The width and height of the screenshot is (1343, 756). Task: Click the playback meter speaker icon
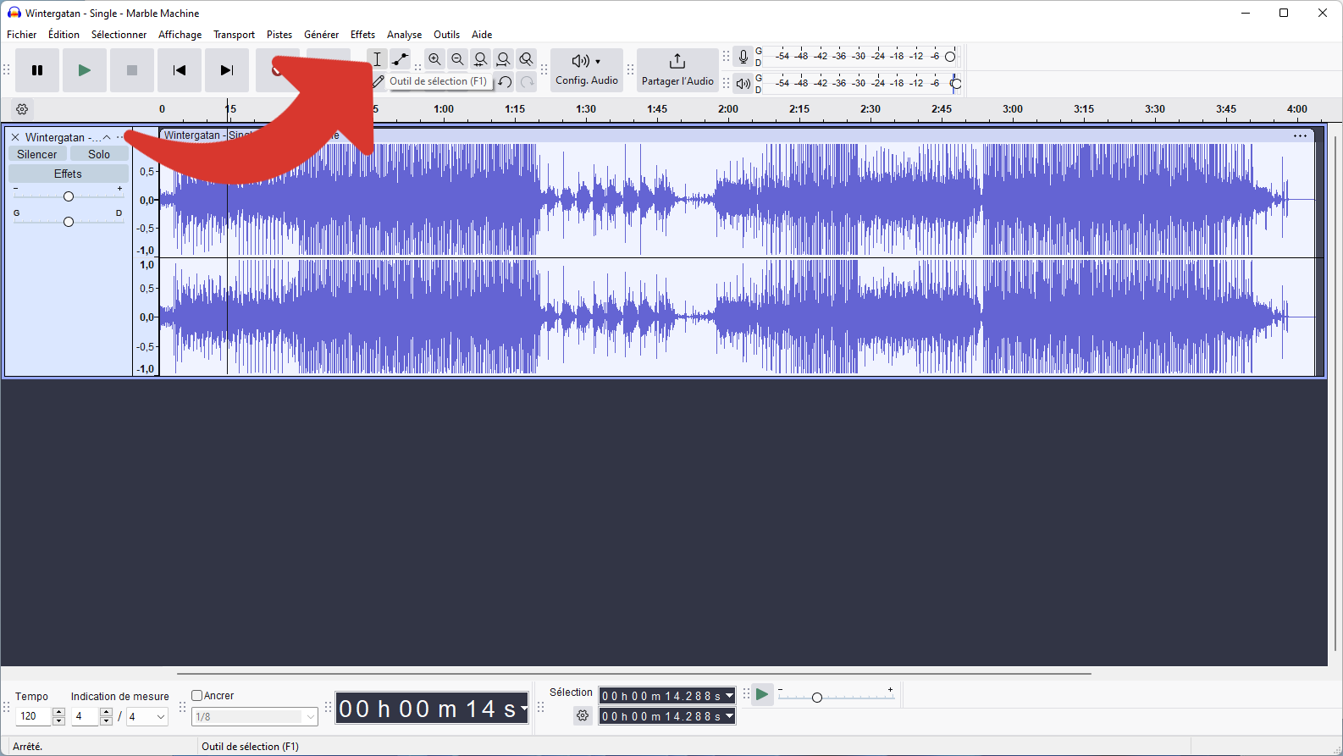(x=743, y=83)
